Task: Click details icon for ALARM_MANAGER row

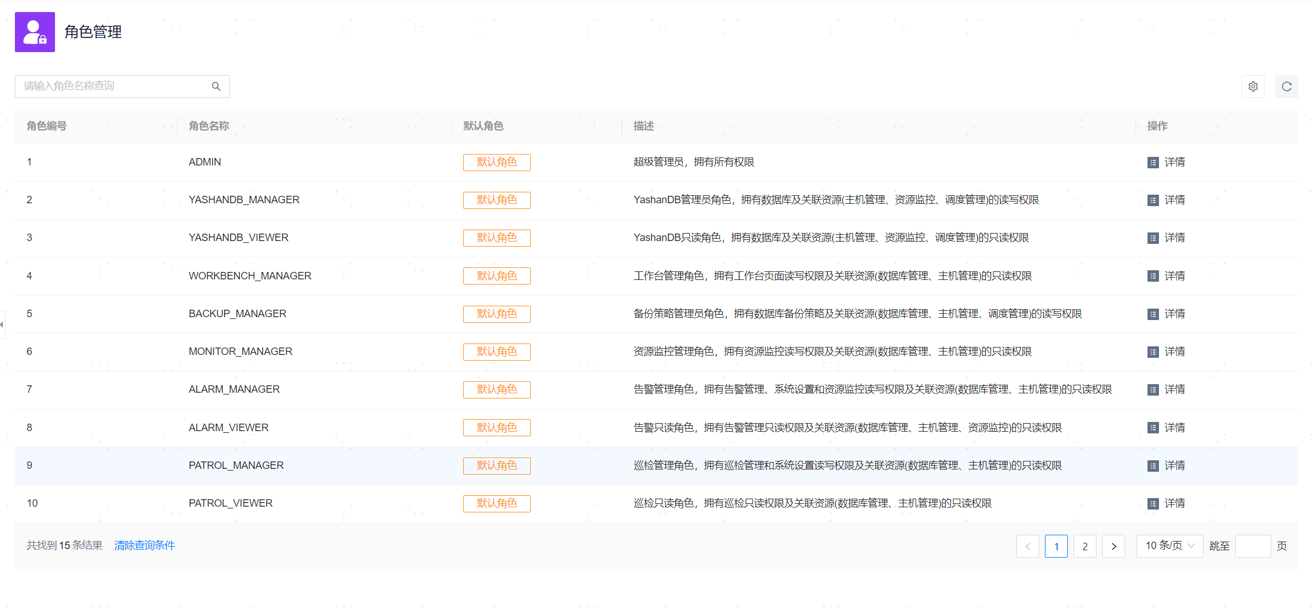Action: [1153, 390]
